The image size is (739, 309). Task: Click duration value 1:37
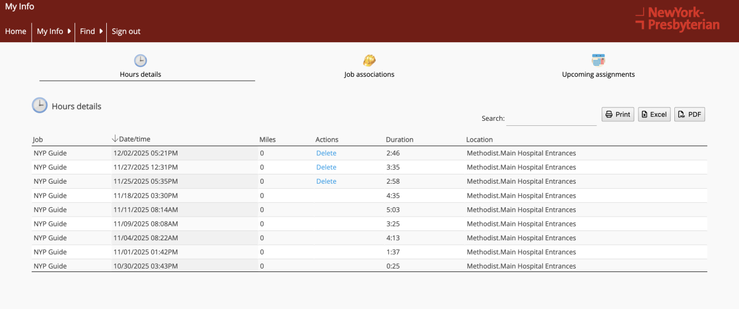coord(393,252)
